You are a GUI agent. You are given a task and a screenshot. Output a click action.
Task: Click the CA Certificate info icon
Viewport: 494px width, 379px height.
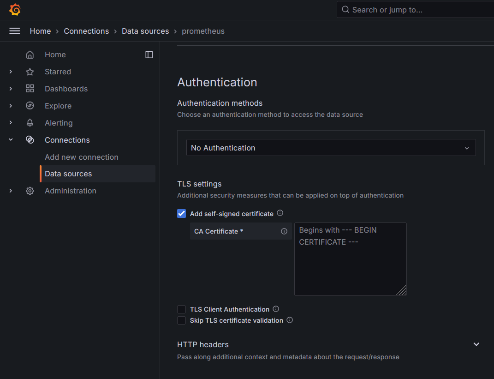(284, 231)
